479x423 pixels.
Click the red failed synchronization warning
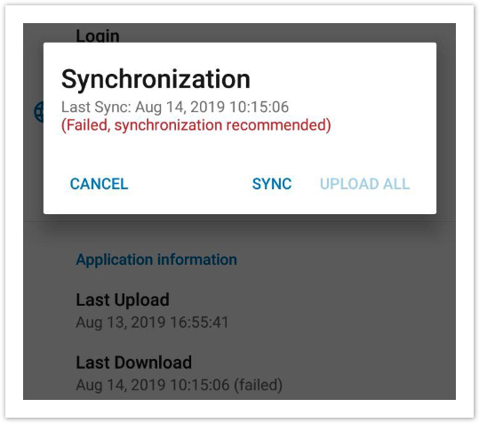(196, 125)
